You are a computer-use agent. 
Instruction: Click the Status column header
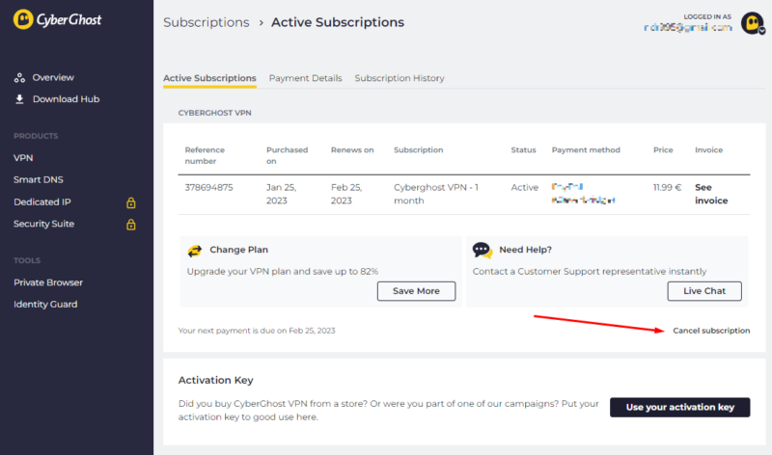523,150
